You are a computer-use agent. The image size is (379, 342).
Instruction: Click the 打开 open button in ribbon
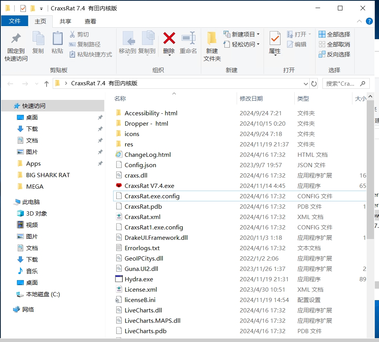point(299,34)
